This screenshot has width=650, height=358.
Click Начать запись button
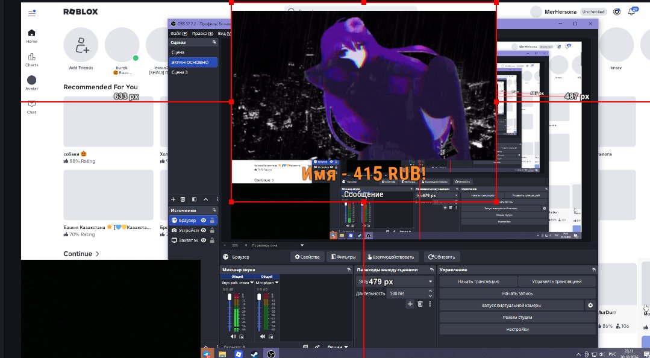(517, 294)
